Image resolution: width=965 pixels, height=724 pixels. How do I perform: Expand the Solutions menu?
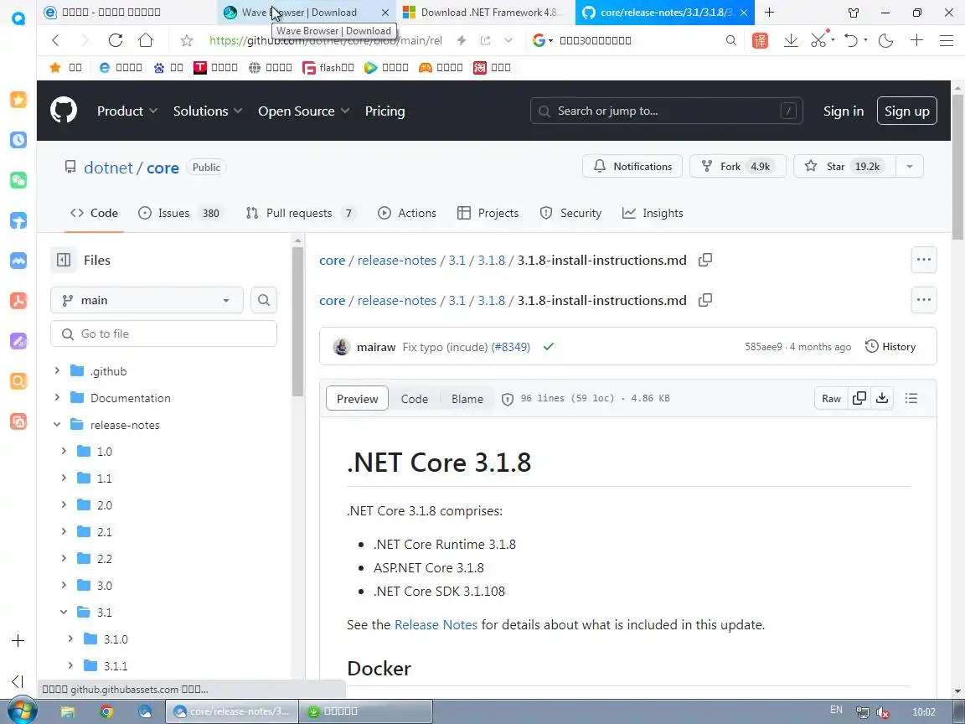pyautogui.click(x=208, y=111)
